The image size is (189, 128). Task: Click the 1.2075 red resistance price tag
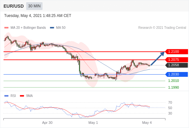click(x=177, y=60)
